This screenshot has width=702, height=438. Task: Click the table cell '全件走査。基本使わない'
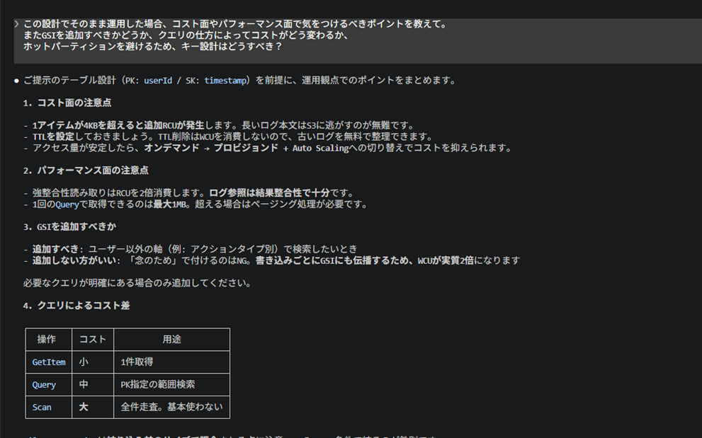click(171, 408)
